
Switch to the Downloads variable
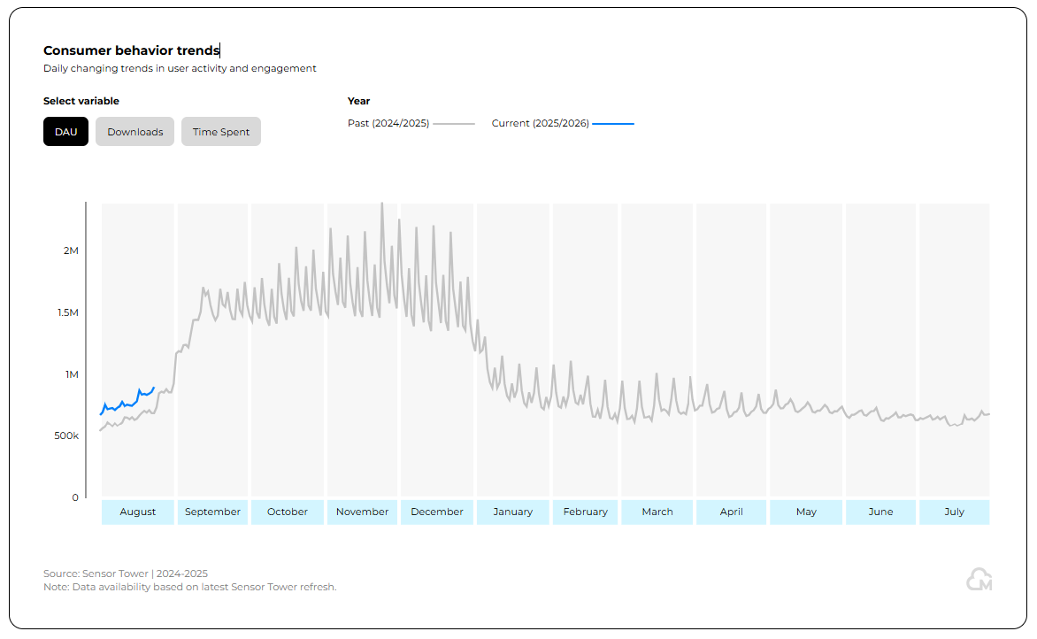coord(134,132)
